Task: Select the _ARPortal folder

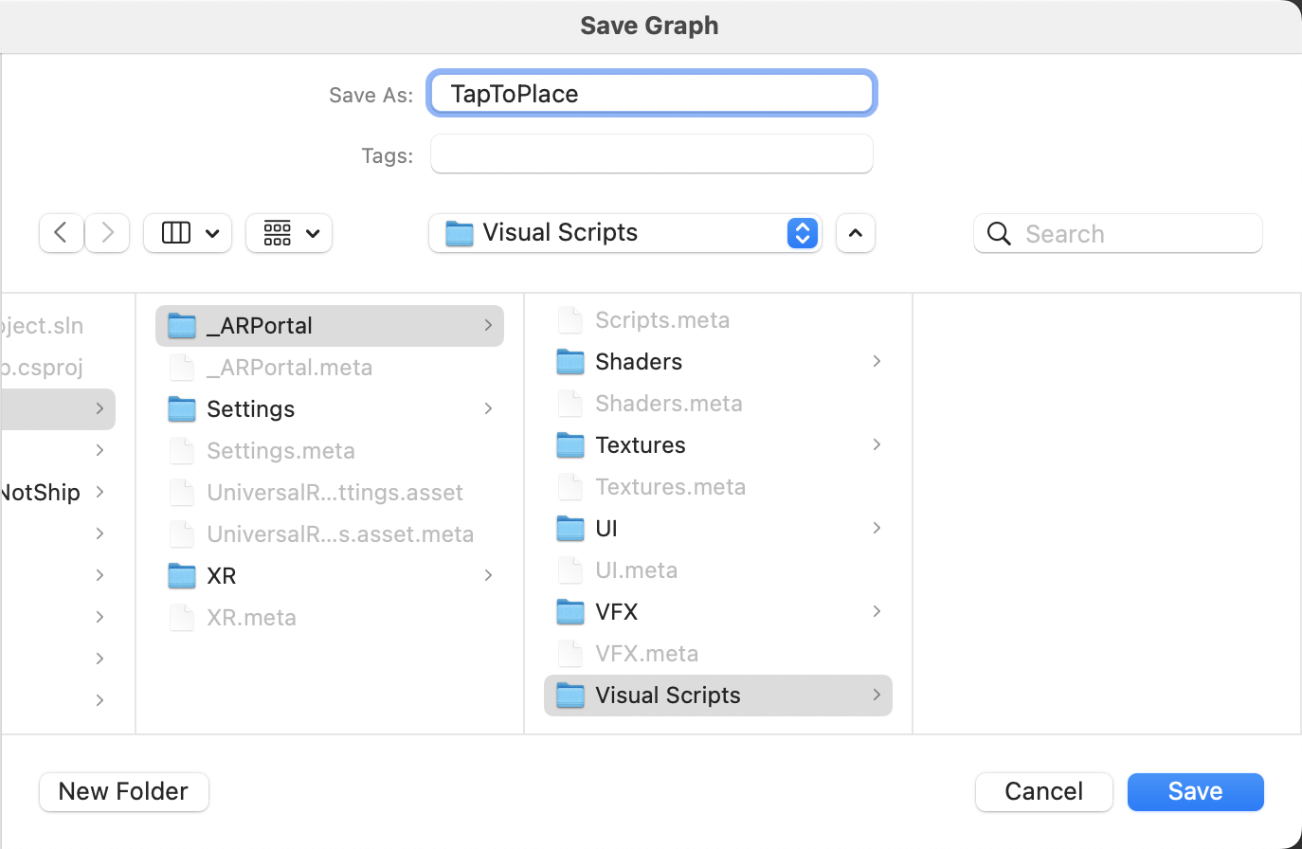Action: click(329, 326)
